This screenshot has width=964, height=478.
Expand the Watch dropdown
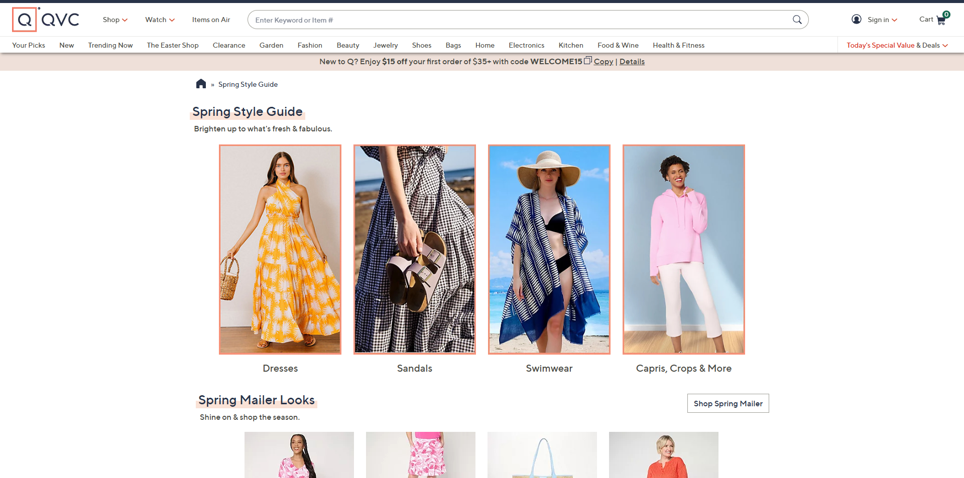tap(159, 20)
